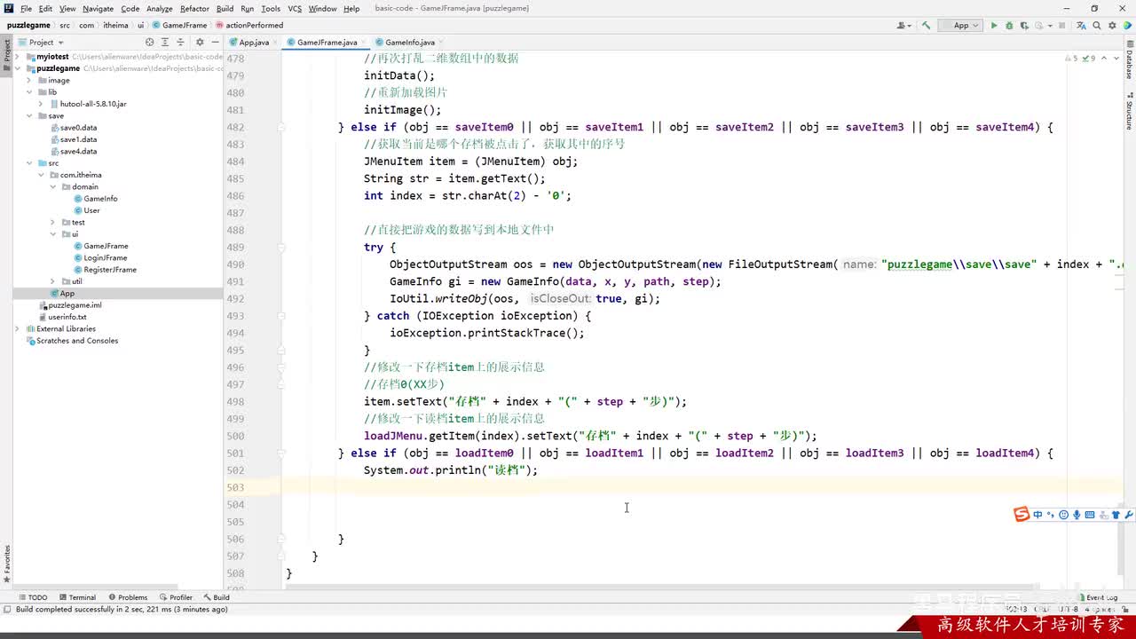The height and width of the screenshot is (639, 1136).
Task: Close the GameJFrame.java tab
Action: (x=365, y=43)
